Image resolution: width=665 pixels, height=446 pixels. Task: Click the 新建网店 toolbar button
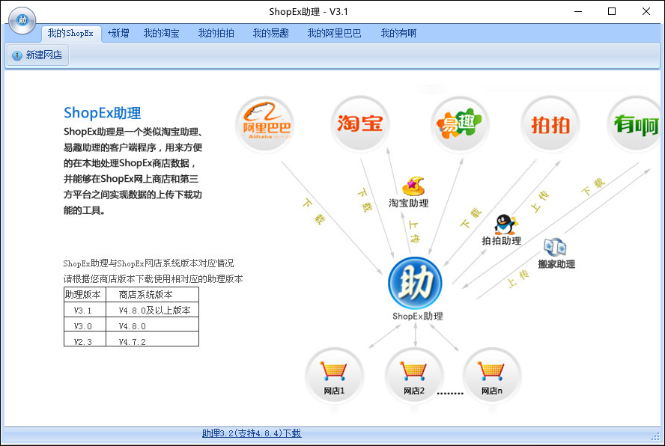(x=37, y=55)
